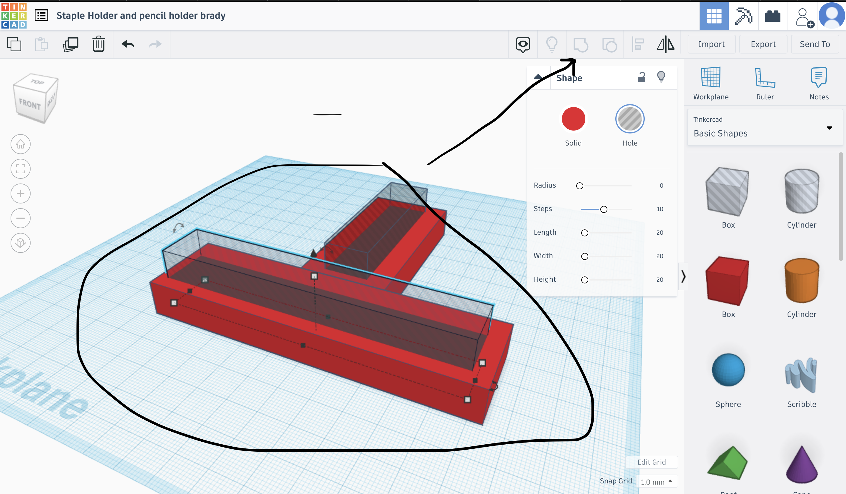Invite a collaborator with person-plus icon
The image size is (846, 494).
point(805,18)
